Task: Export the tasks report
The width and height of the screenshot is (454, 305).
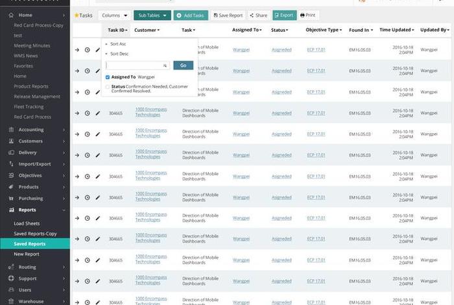Action: click(285, 15)
